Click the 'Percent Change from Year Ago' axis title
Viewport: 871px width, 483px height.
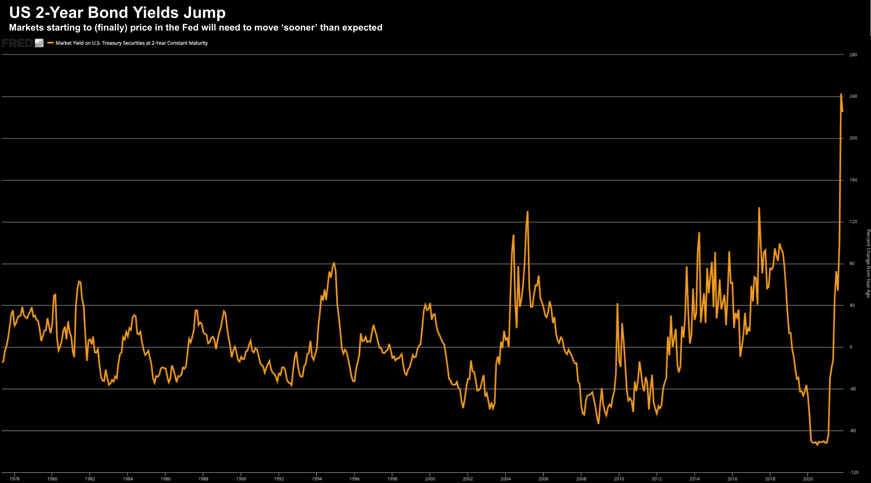click(x=868, y=263)
